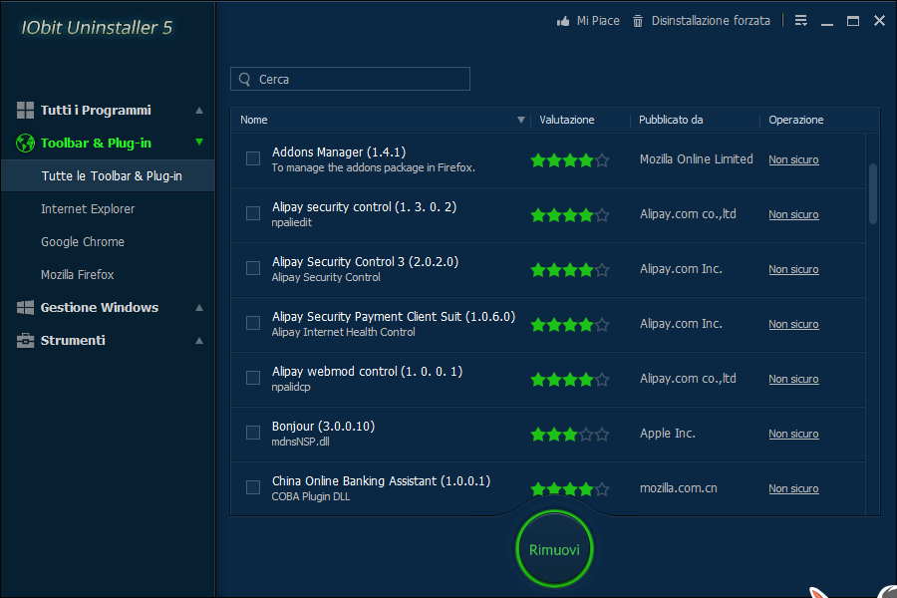Screen dimensions: 897x598
Task: Click star rating of Alipay Security Control 3
Action: 570,269
